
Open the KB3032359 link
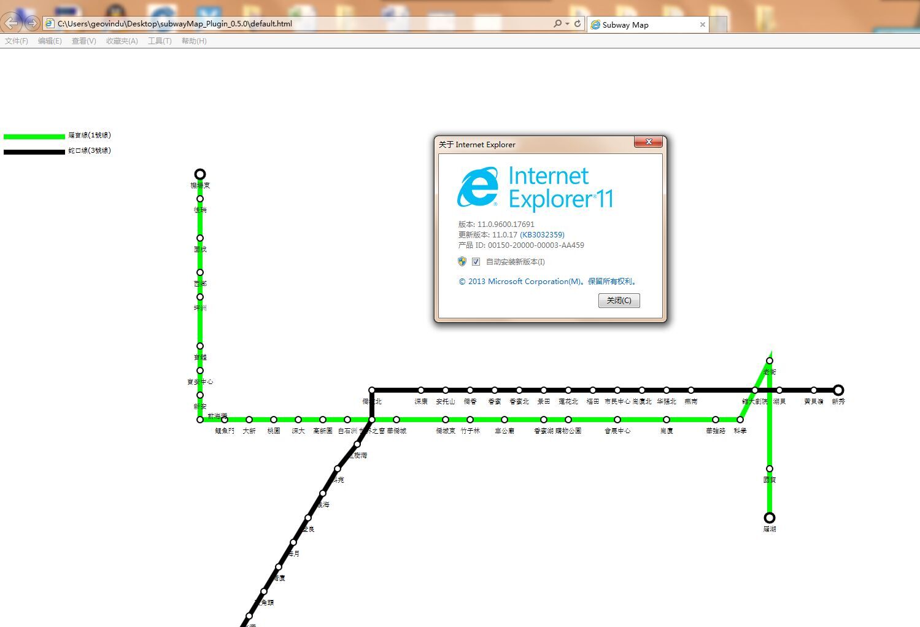pos(542,234)
